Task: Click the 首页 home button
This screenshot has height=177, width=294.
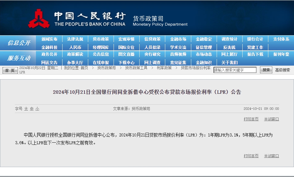Action: 10,71
